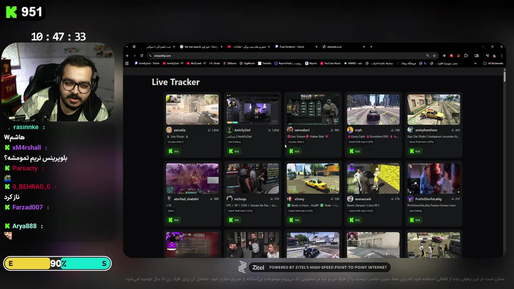Open the 30Nama bookmark
514x289 pixels.
(229, 63)
